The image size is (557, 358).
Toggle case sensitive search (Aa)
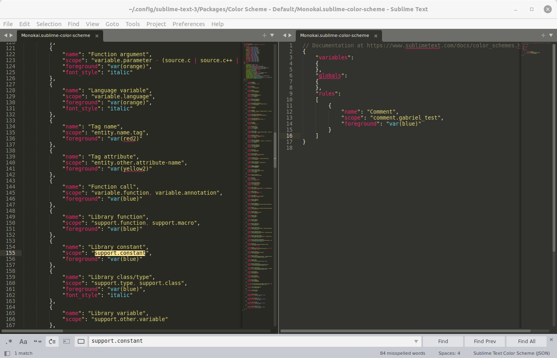(x=23, y=342)
